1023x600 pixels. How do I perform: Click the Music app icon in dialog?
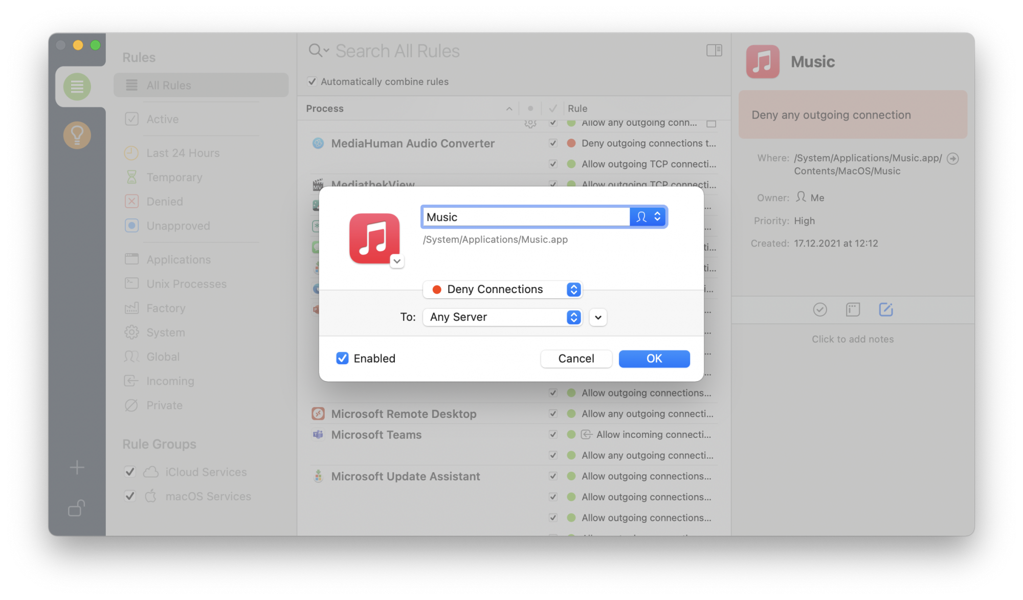click(374, 238)
